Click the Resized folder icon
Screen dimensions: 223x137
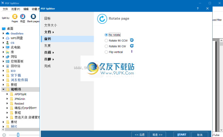(x=12, y=104)
